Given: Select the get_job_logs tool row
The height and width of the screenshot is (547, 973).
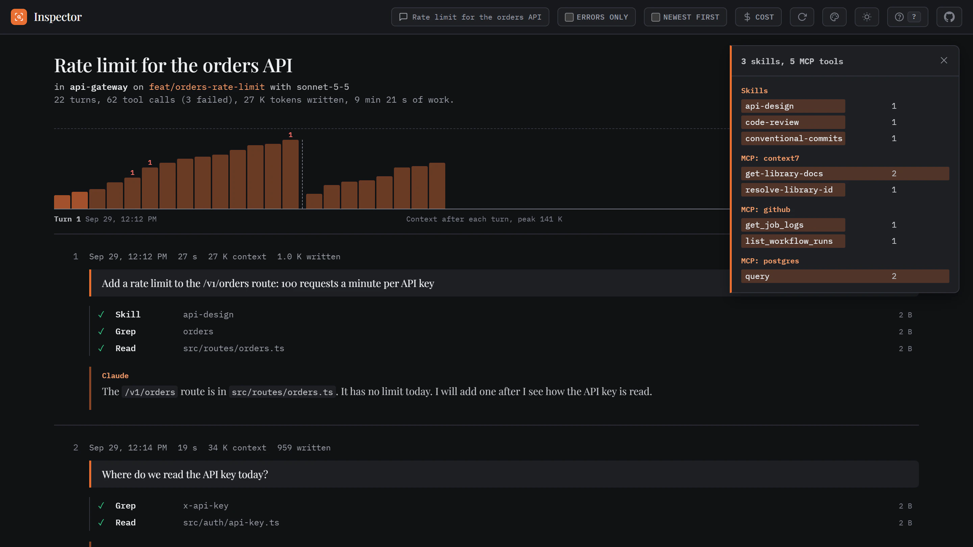Looking at the screenshot, I should [845, 225].
